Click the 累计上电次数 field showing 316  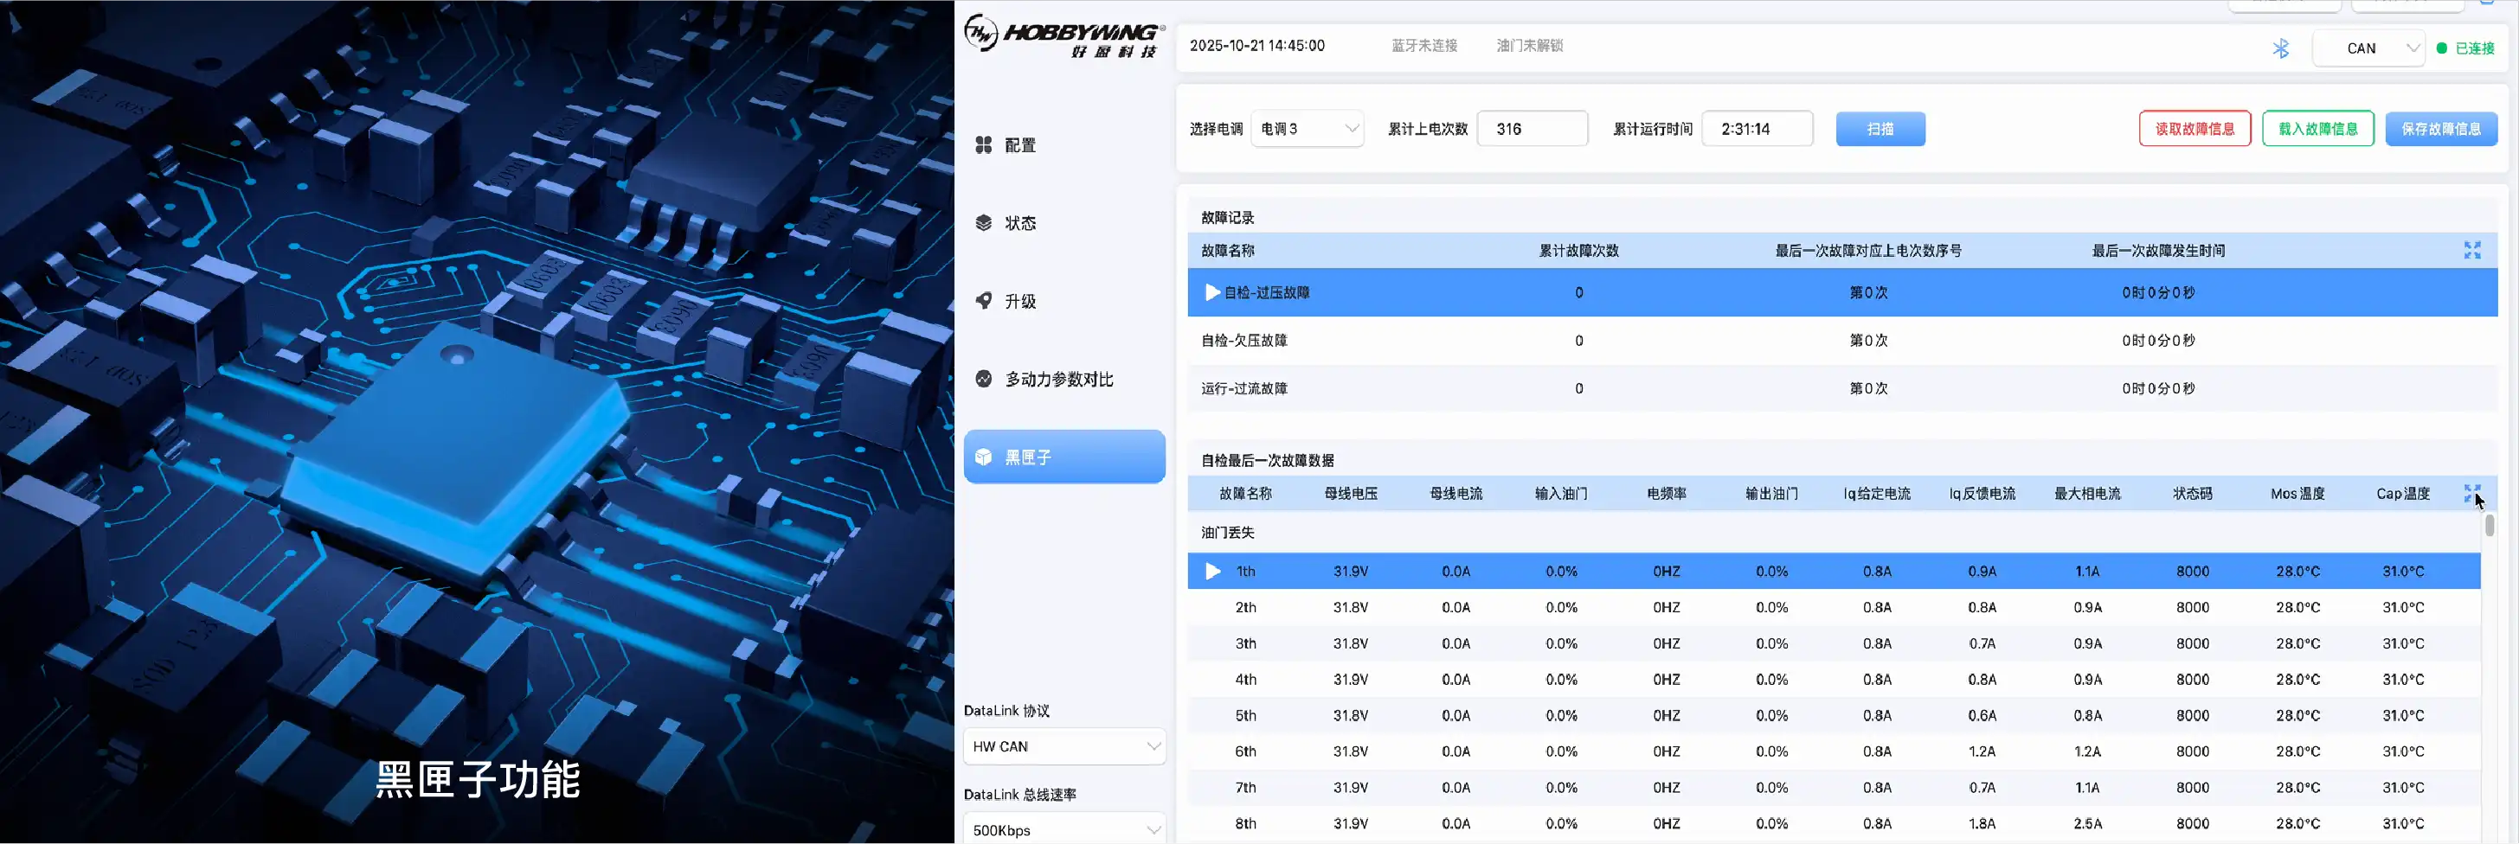[x=1532, y=129]
